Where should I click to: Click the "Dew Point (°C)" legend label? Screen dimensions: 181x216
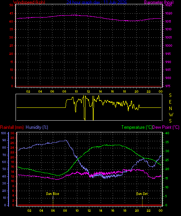coord(166,127)
